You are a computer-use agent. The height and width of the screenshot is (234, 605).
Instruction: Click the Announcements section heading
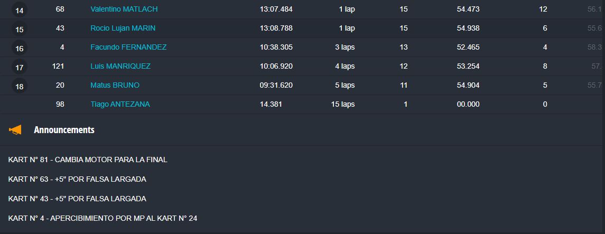pos(64,130)
